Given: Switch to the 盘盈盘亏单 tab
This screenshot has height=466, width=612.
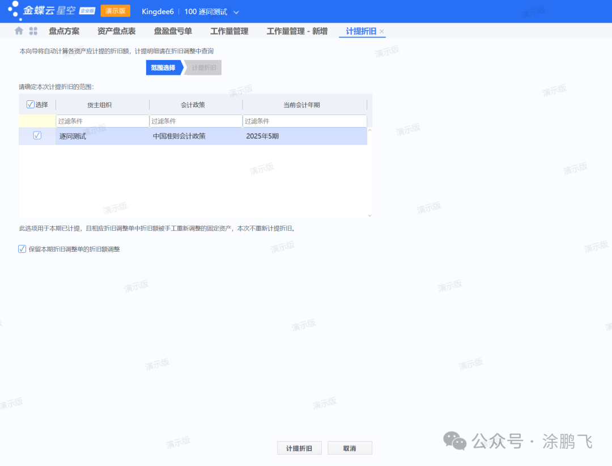Looking at the screenshot, I should tap(173, 31).
